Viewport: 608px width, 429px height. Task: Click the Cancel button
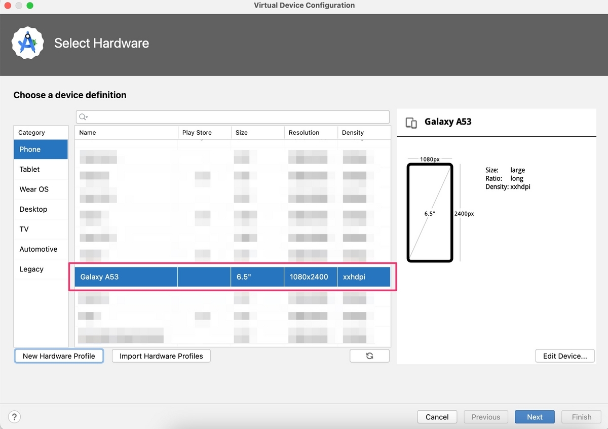(x=437, y=417)
